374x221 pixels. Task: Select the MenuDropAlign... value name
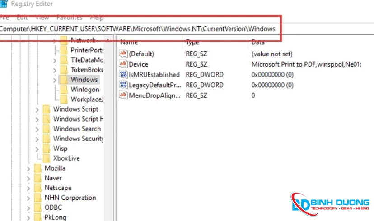pos(154,95)
